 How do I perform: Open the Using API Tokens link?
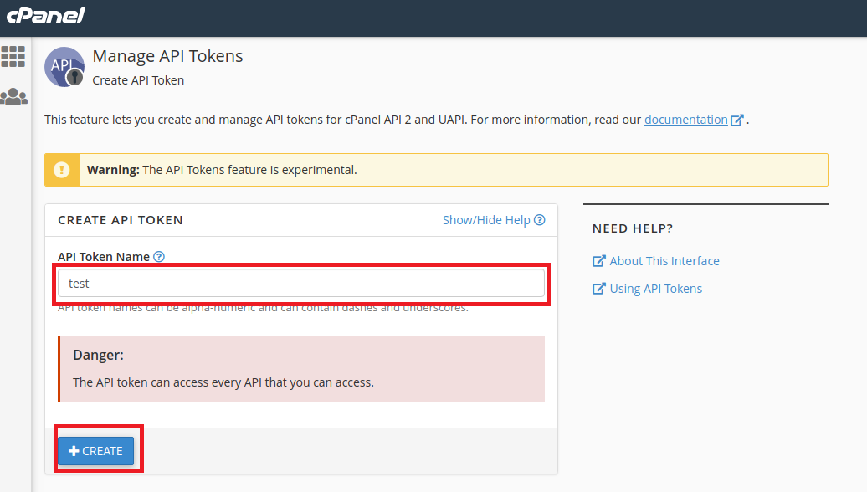coord(655,289)
